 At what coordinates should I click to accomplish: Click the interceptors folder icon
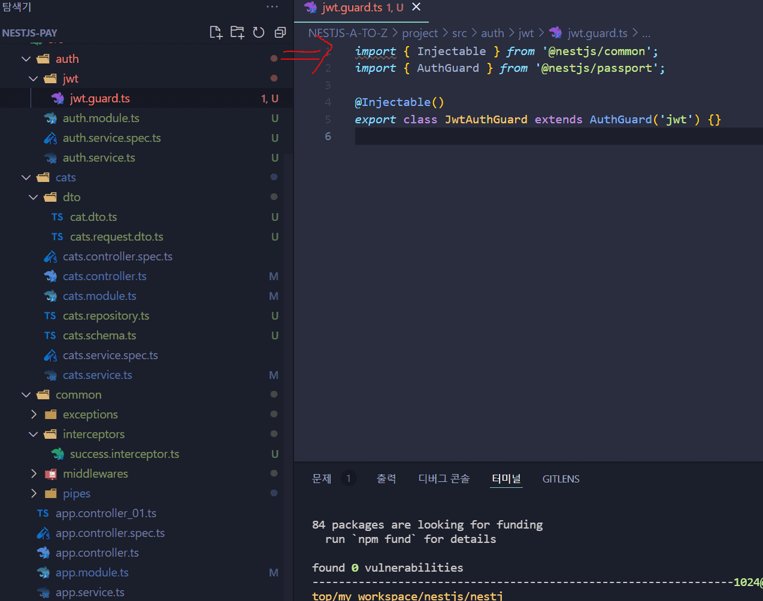tap(50, 434)
